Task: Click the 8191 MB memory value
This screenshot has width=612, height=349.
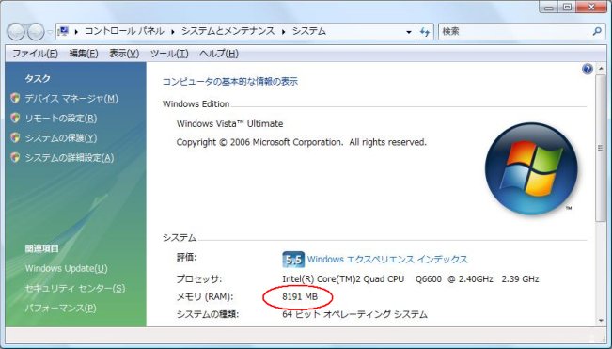Action: pyautogui.click(x=300, y=297)
